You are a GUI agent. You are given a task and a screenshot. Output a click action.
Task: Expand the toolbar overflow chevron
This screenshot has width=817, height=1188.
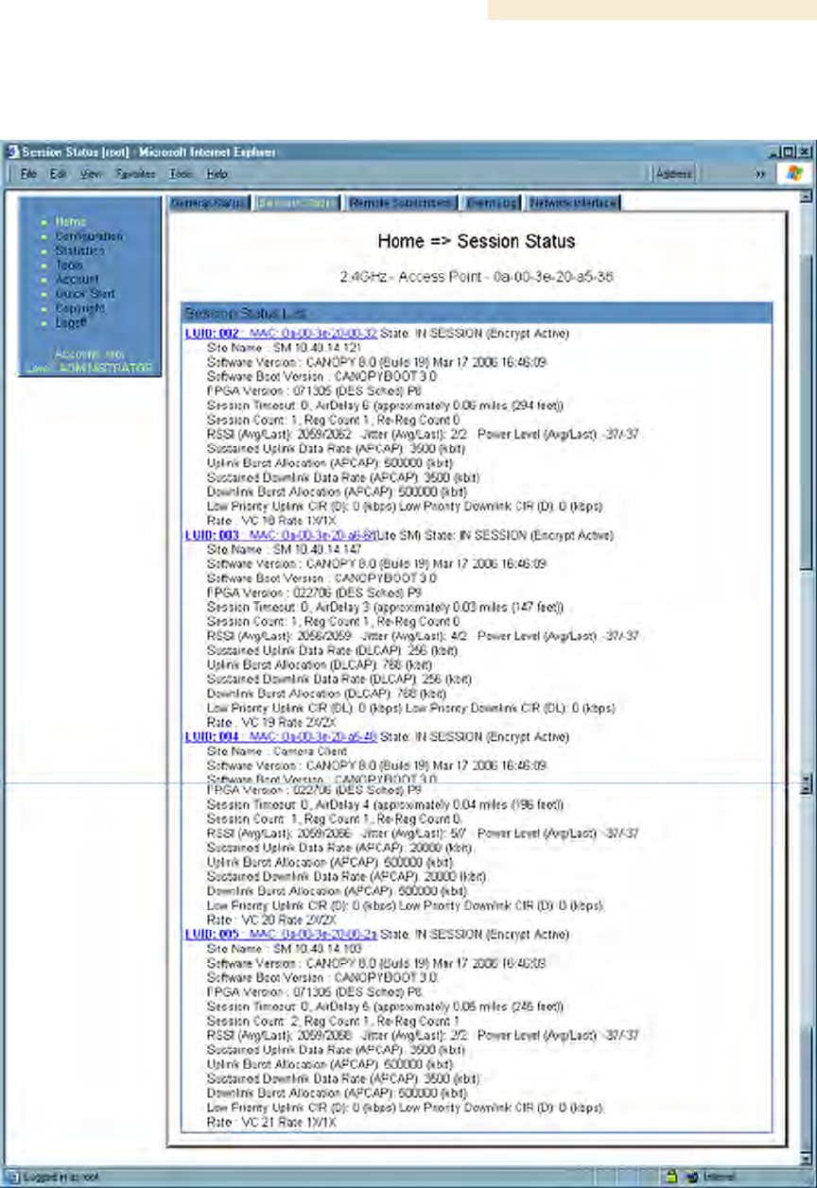[x=758, y=174]
